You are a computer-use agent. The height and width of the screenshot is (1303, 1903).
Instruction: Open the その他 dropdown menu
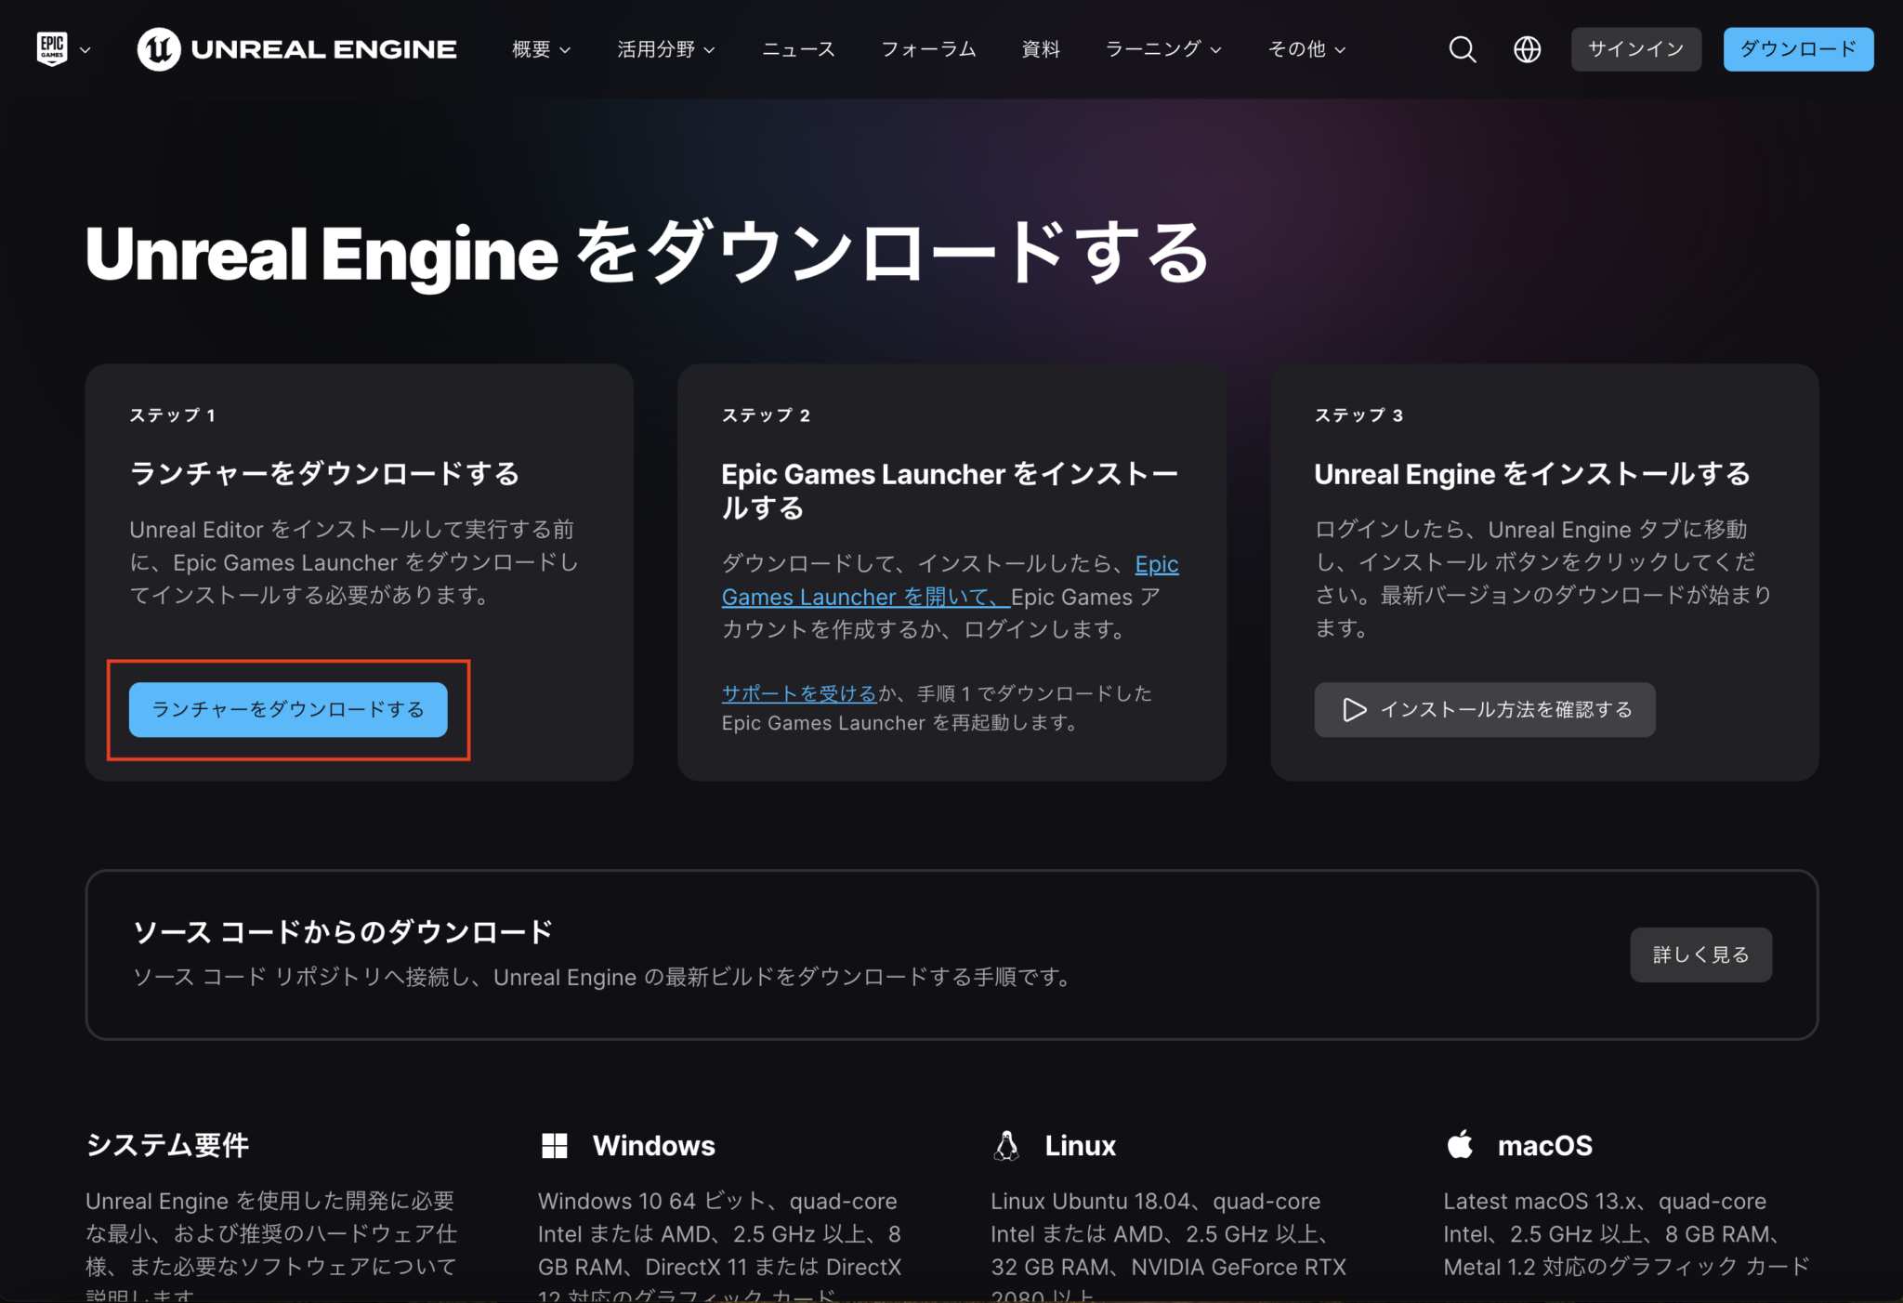click(1305, 49)
